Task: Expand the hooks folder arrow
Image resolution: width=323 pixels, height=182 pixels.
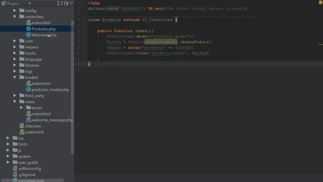Action: pyautogui.click(x=15, y=53)
